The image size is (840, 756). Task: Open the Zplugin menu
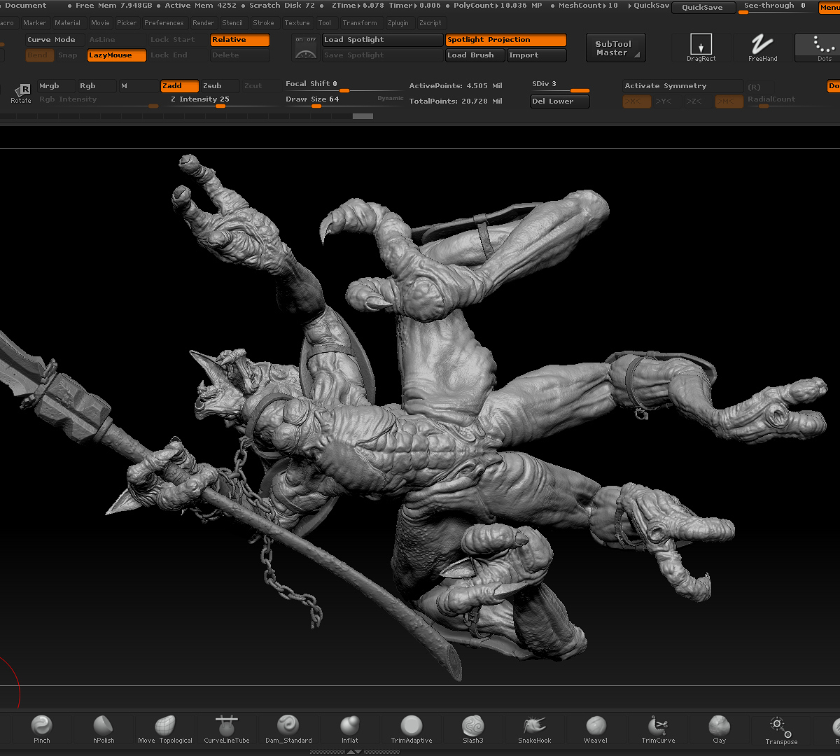[x=398, y=23]
